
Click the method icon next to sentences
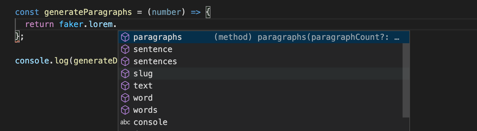[125, 61]
